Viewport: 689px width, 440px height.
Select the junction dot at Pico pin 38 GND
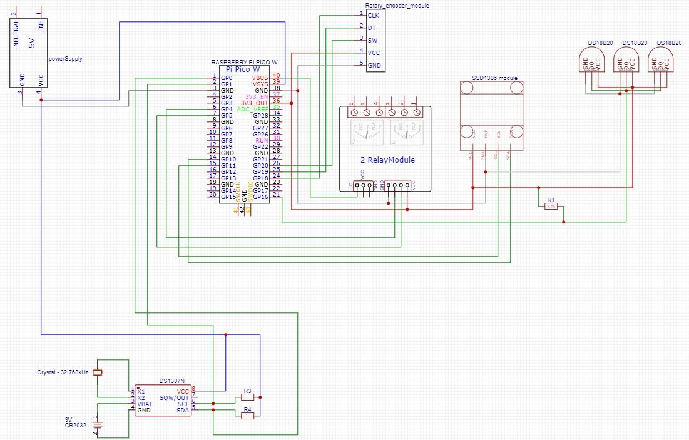pos(297,91)
